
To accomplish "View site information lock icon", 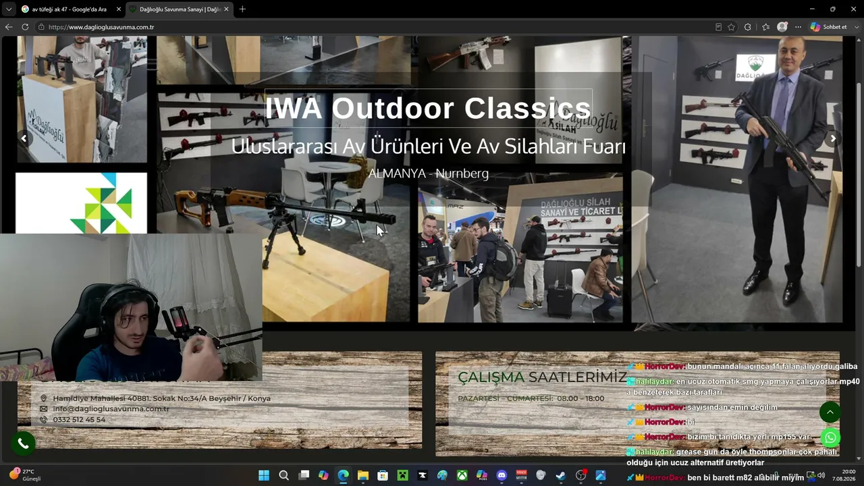I will tap(41, 27).
